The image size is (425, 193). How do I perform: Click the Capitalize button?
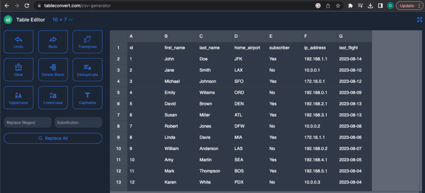click(x=87, y=98)
